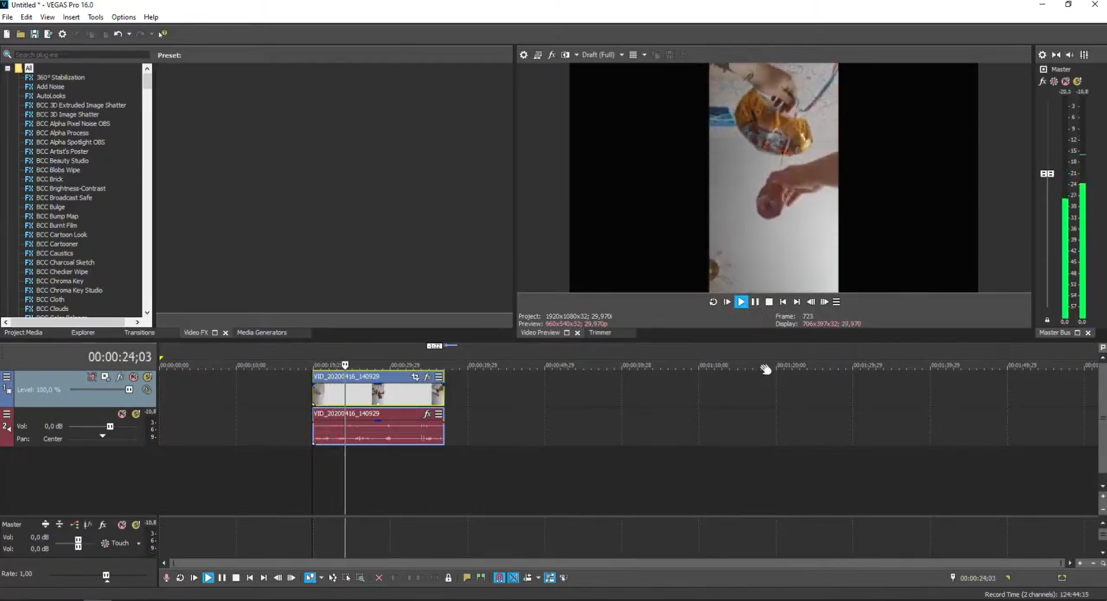The height and width of the screenshot is (601, 1107).
Task: Click the video track Level slider handle
Action: (x=129, y=390)
